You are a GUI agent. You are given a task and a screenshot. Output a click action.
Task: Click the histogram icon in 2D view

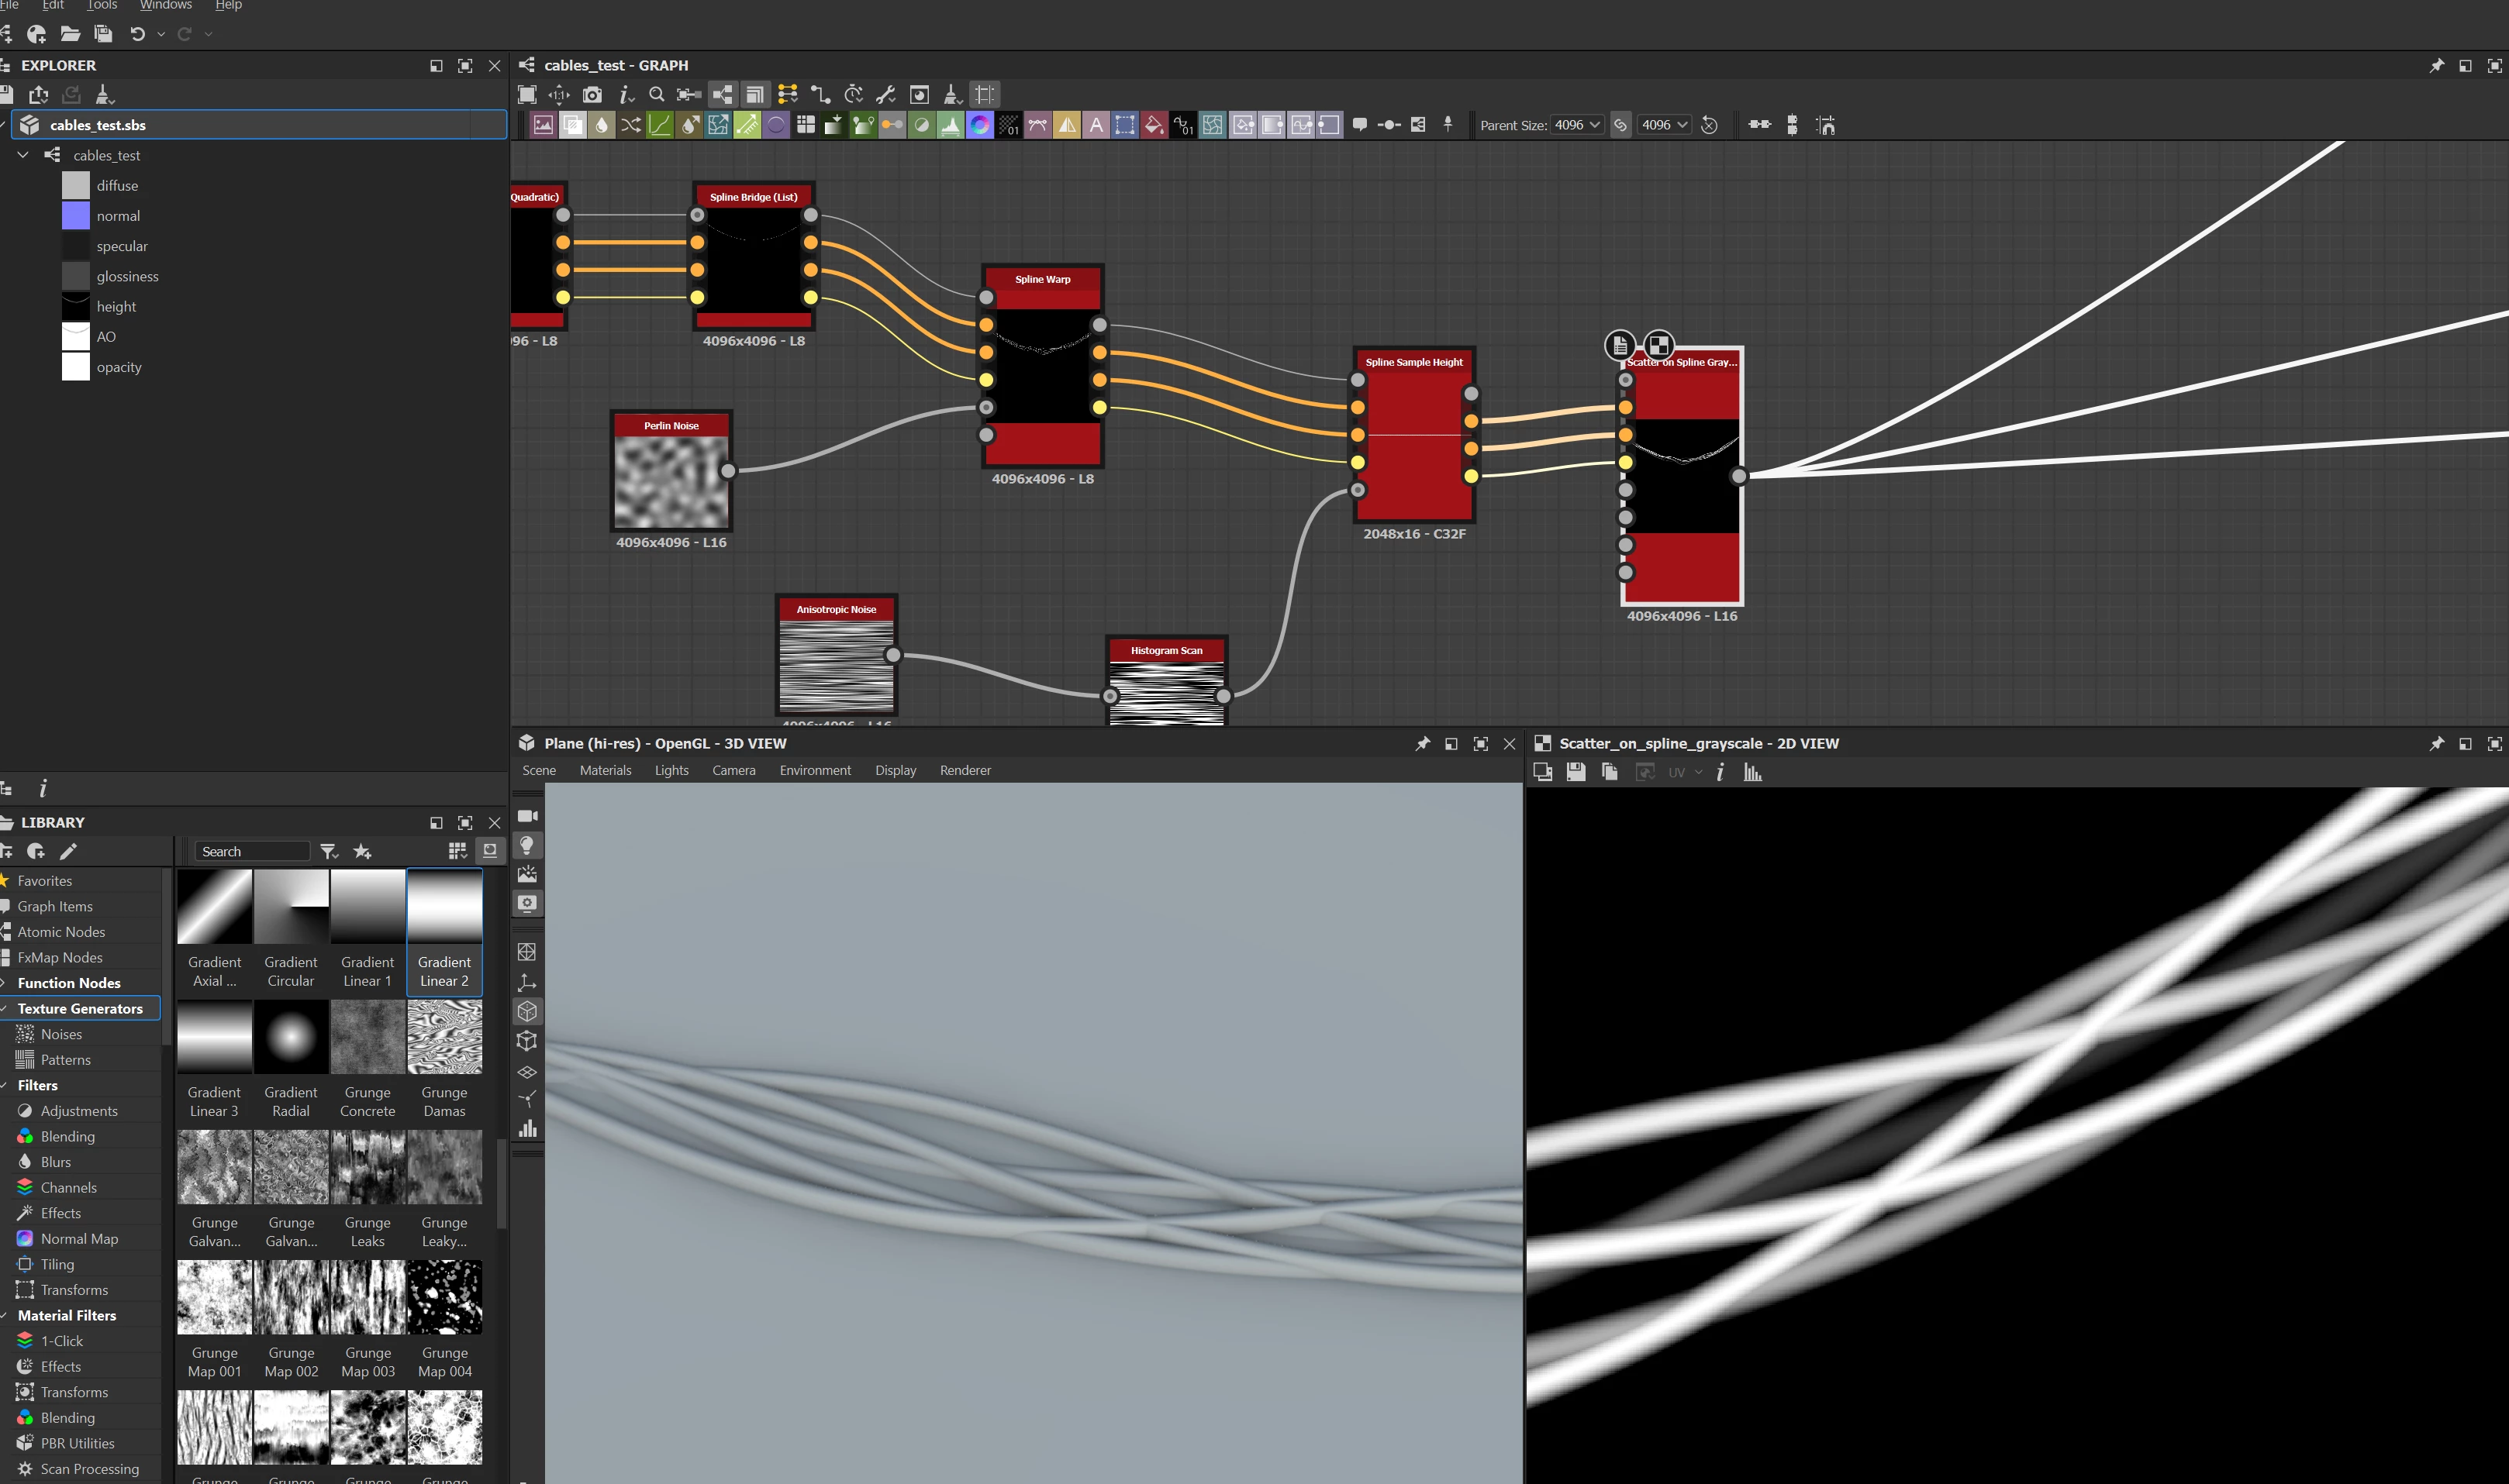[x=1753, y=772]
